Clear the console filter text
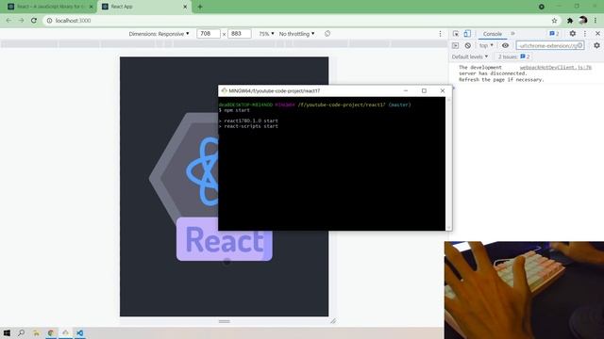Image resolution: width=604 pixels, height=339 pixels. pyautogui.click(x=579, y=45)
